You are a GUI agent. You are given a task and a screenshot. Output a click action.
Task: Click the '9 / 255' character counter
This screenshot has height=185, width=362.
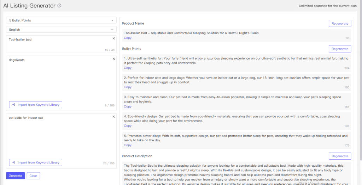(x=110, y=106)
